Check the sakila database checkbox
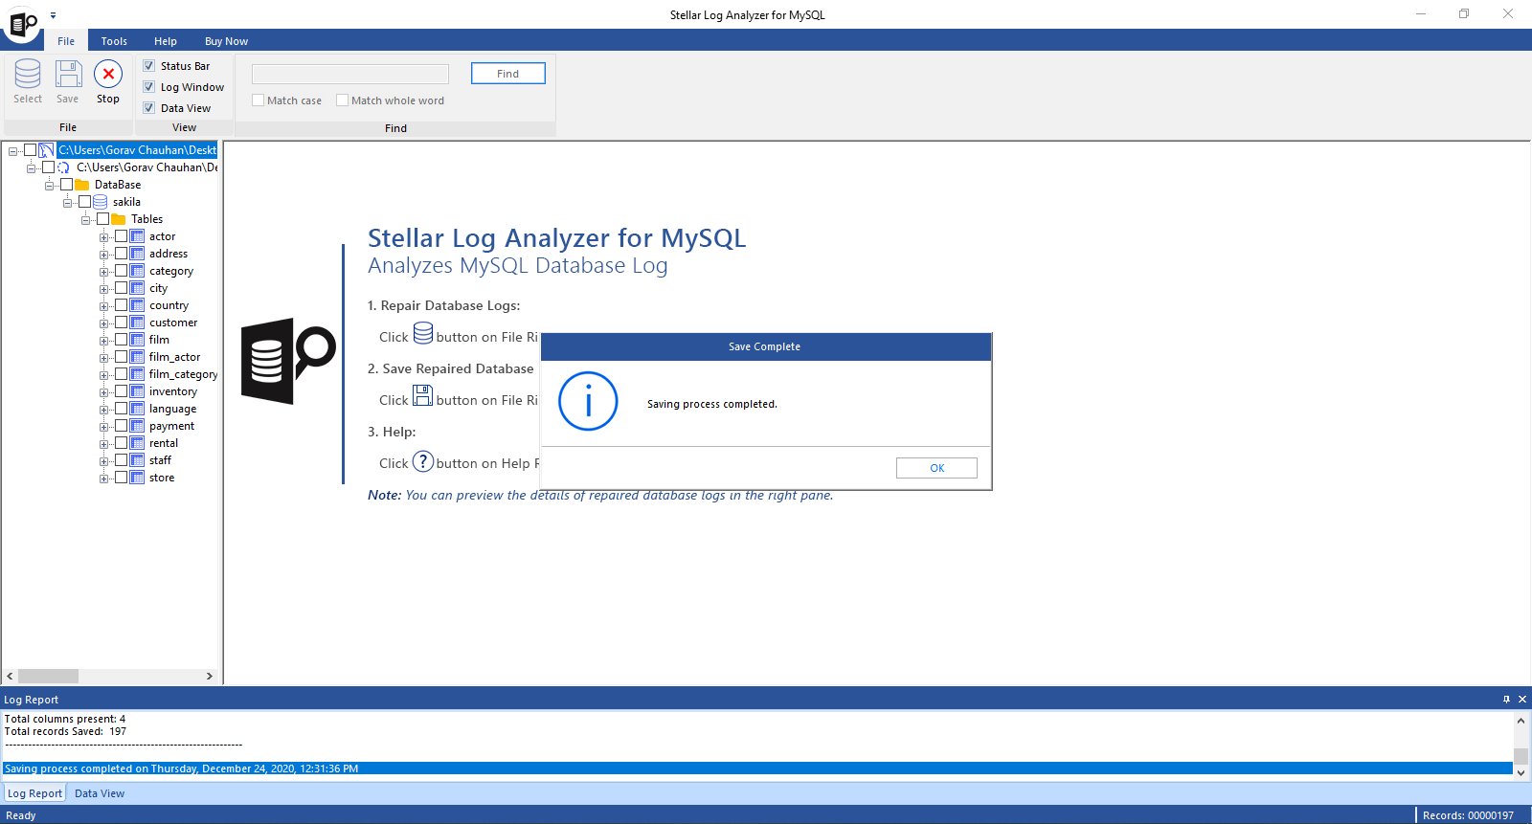Screen dimensions: 1532x824 pyautogui.click(x=85, y=202)
